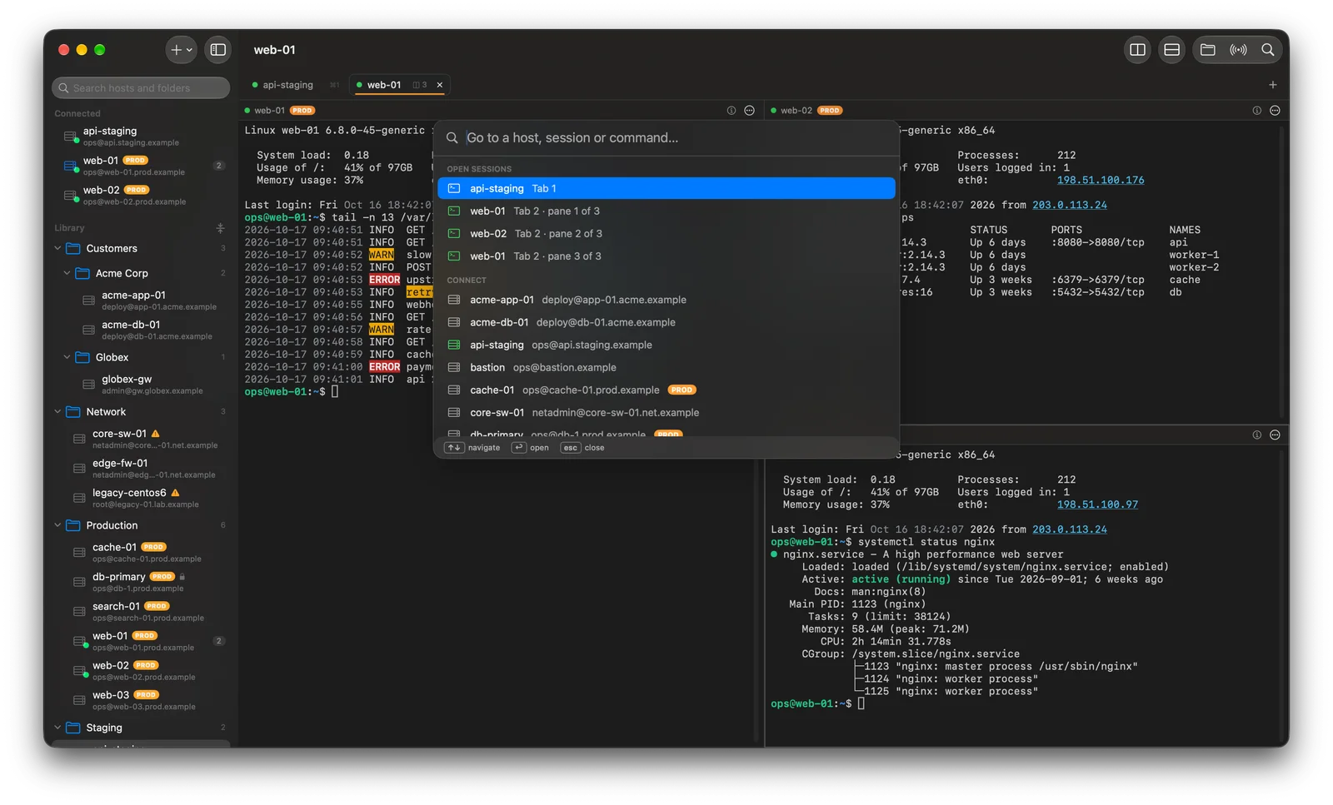This screenshot has height=805, width=1333.
Task: Select legacy-centos6 host in sidebar
Action: click(141, 498)
